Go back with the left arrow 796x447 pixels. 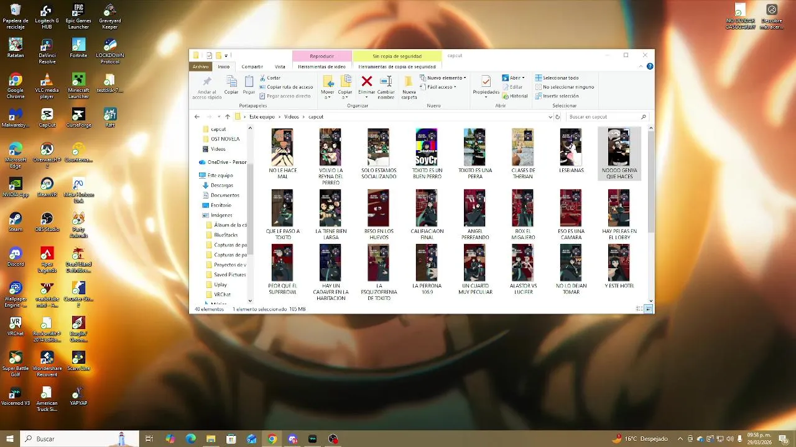click(197, 117)
